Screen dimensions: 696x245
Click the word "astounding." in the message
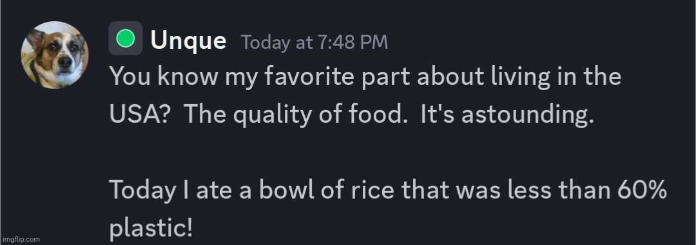click(527, 115)
